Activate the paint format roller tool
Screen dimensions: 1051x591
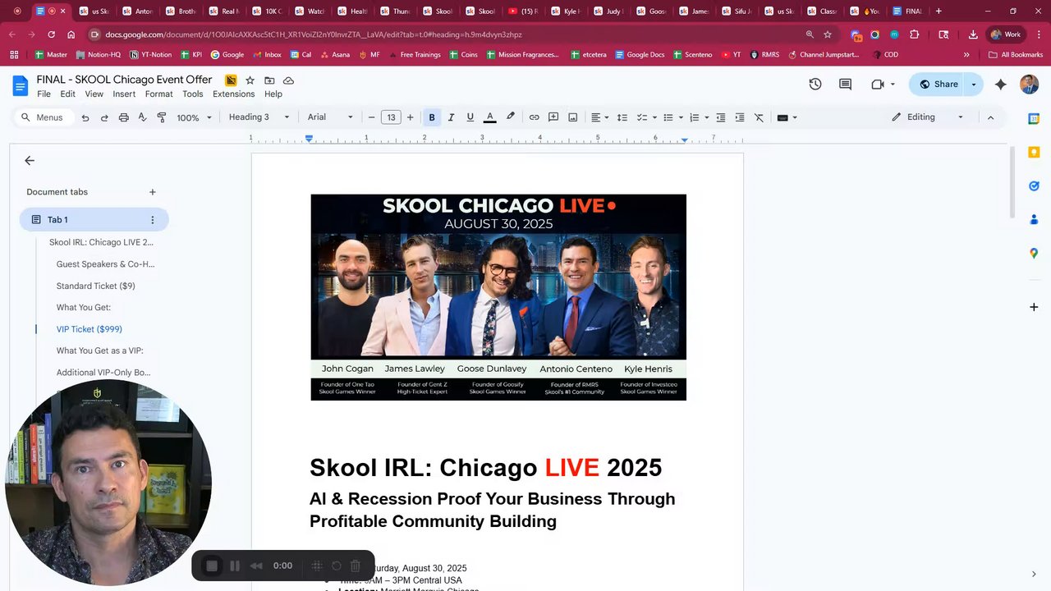pyautogui.click(x=161, y=117)
